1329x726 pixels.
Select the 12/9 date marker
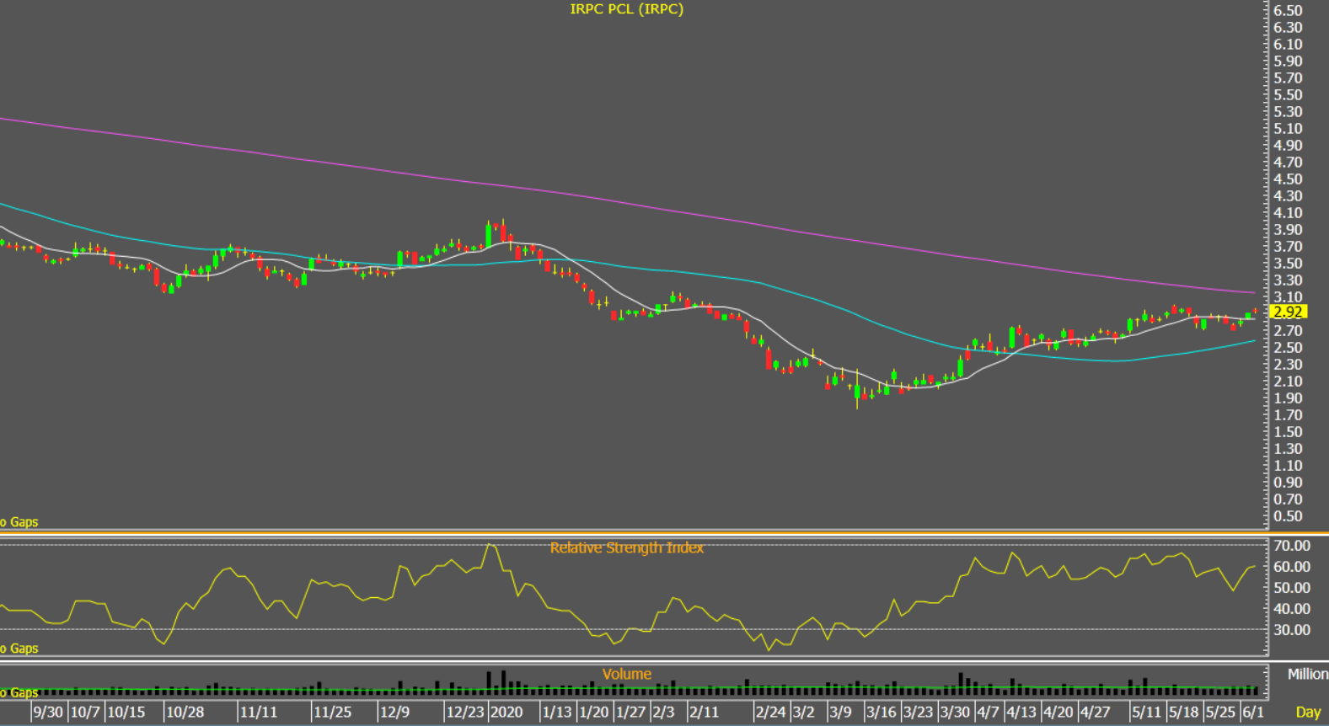pos(394,713)
